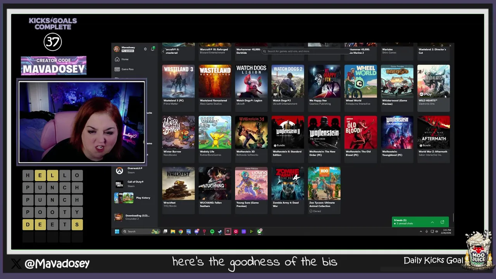This screenshot has height=279, width=496.
Task: Open the printer-like icon beside the profile name
Action: tap(145, 49)
